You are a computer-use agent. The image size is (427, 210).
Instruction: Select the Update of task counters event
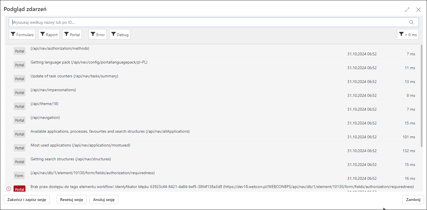coord(212,79)
